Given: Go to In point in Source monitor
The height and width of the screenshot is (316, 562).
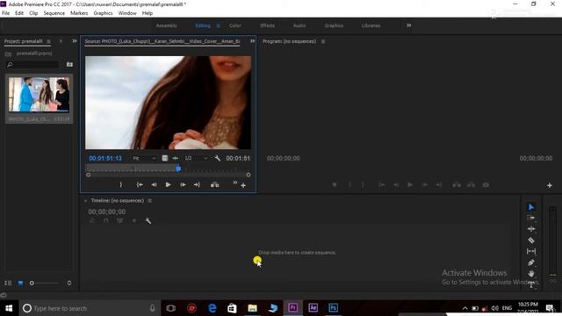Looking at the screenshot, I should tap(140, 184).
